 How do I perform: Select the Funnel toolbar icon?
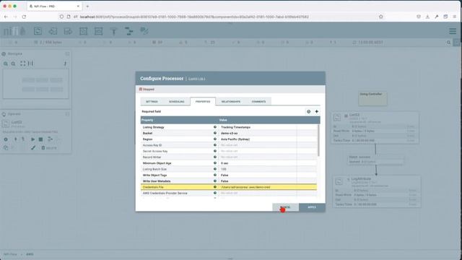114,31
